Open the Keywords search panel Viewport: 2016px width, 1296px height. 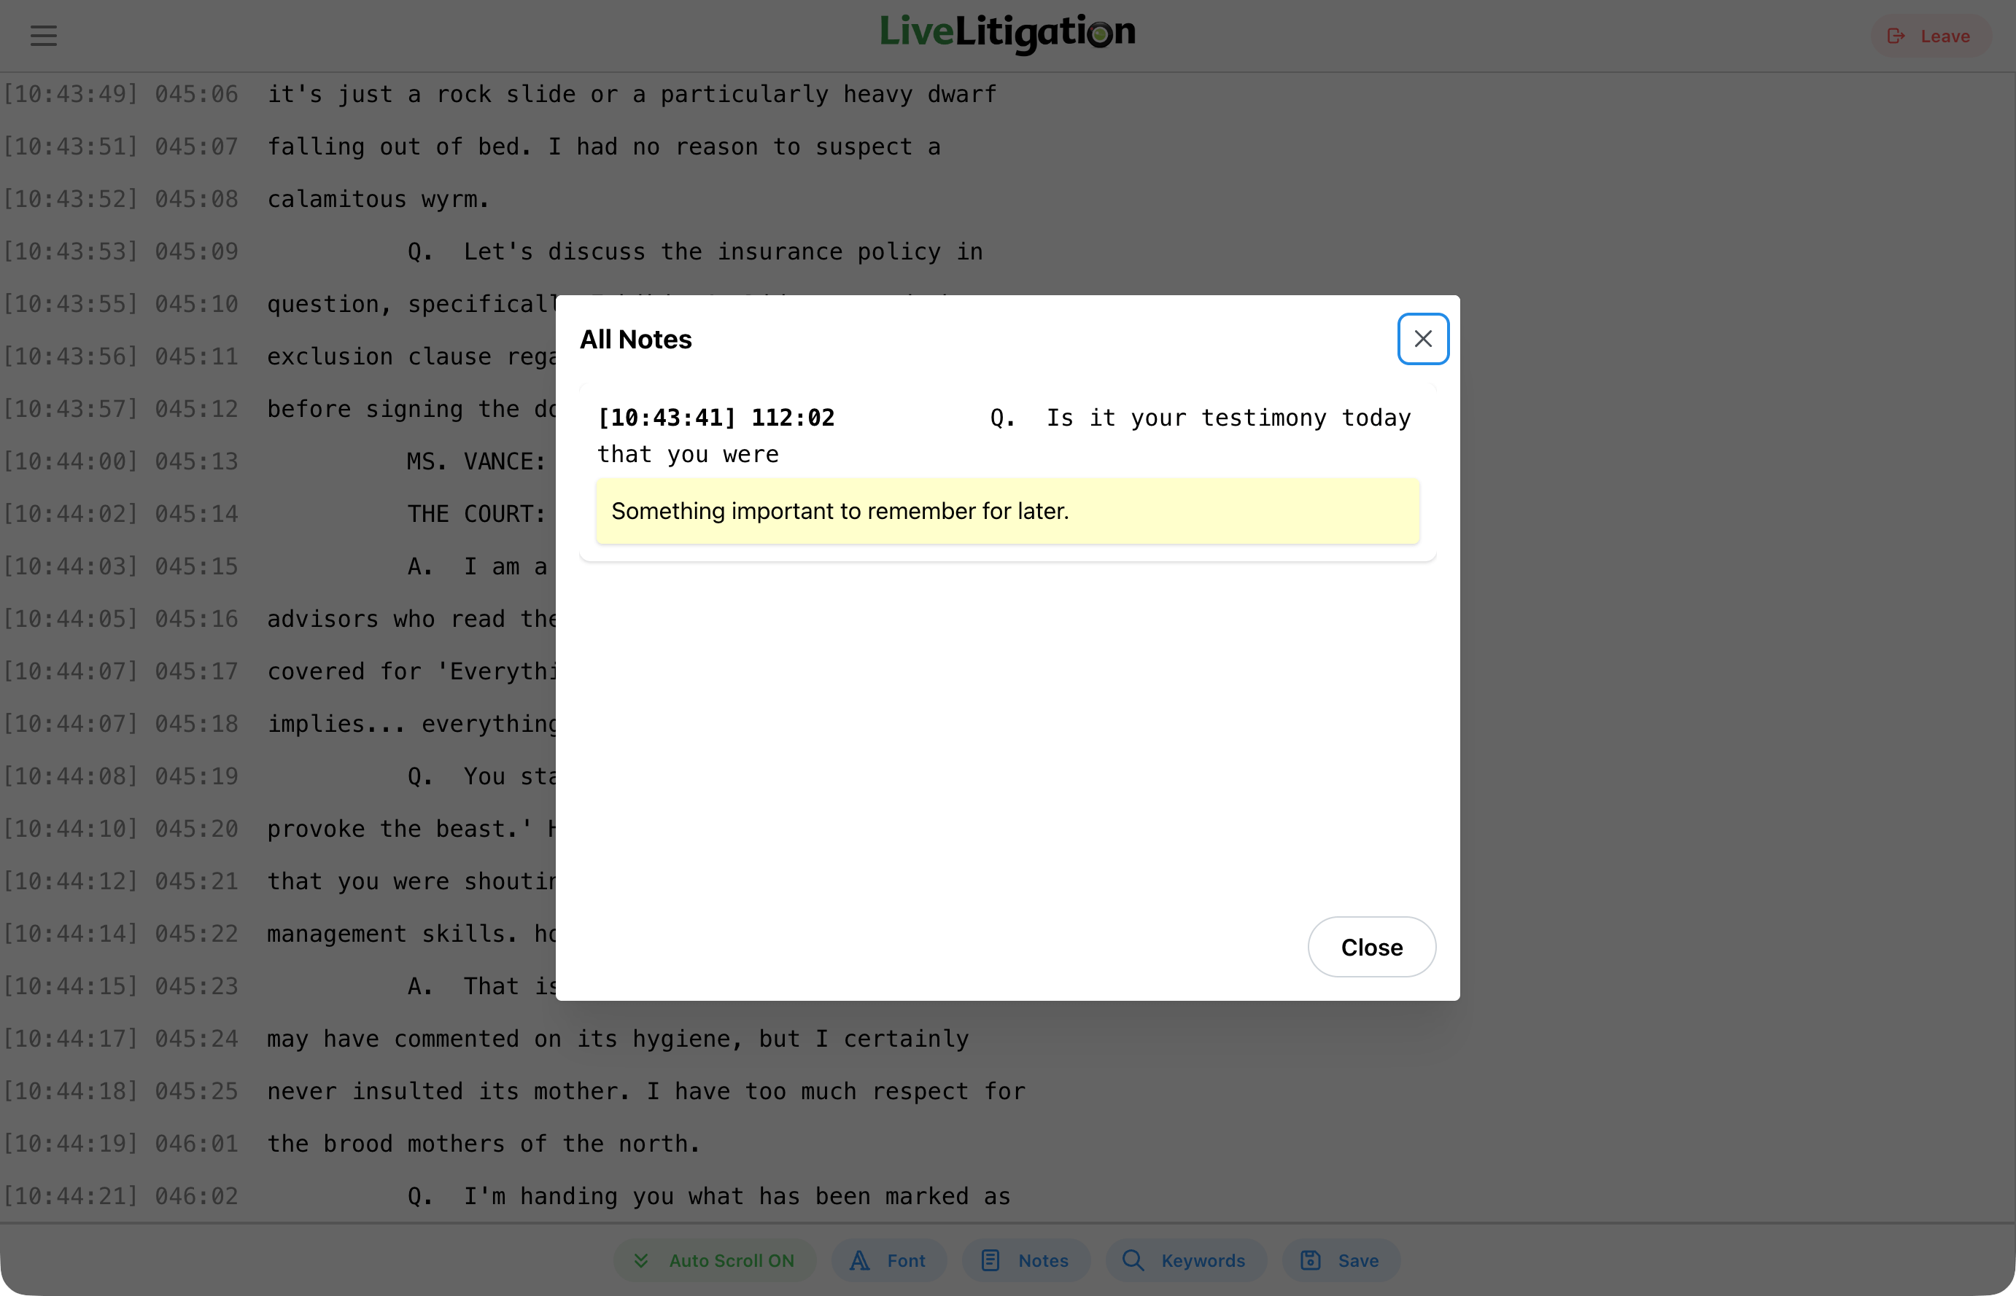1186,1260
